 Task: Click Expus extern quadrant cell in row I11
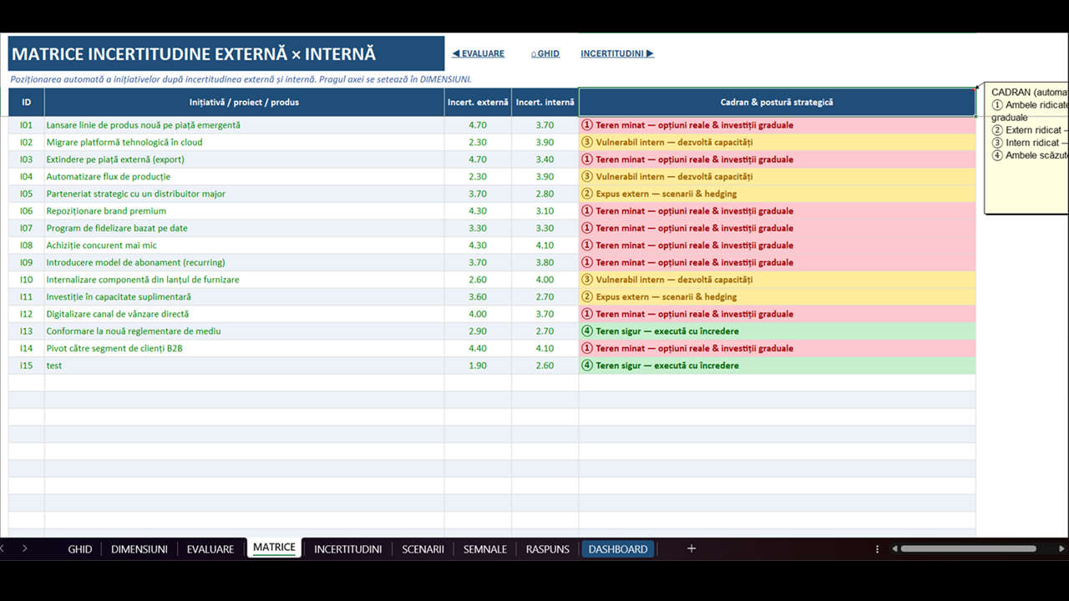point(777,296)
